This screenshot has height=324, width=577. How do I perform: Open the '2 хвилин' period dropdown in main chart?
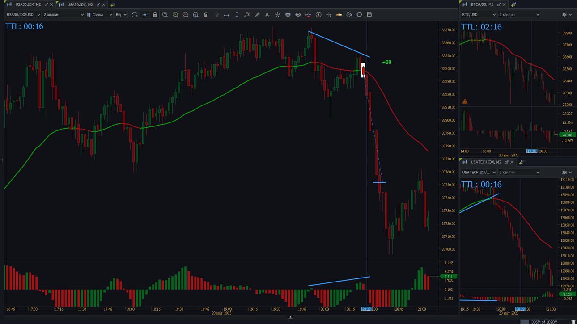[x=64, y=15]
